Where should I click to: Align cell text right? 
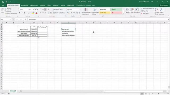tap(45, 13)
